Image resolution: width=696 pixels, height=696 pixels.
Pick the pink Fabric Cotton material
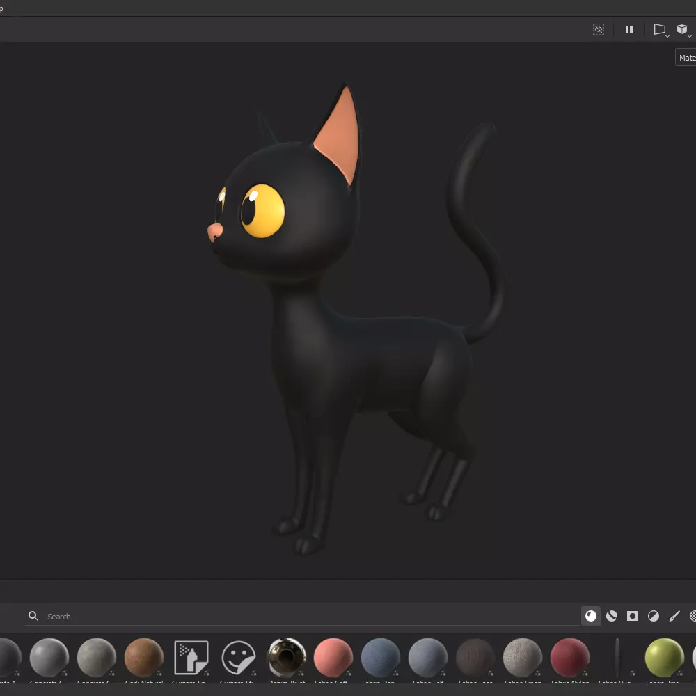pos(333,658)
